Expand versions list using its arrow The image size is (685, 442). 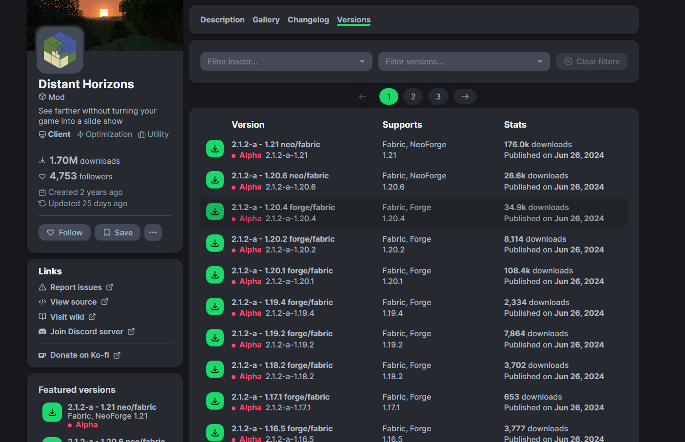pyautogui.click(x=540, y=61)
